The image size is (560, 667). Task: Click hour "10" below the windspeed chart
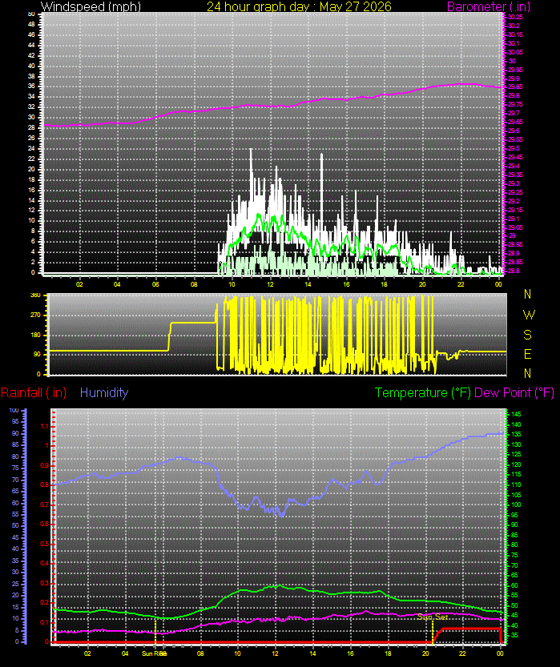tap(232, 284)
